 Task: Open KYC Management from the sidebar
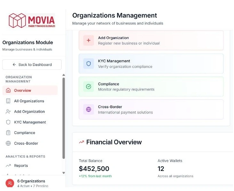coord(30,122)
